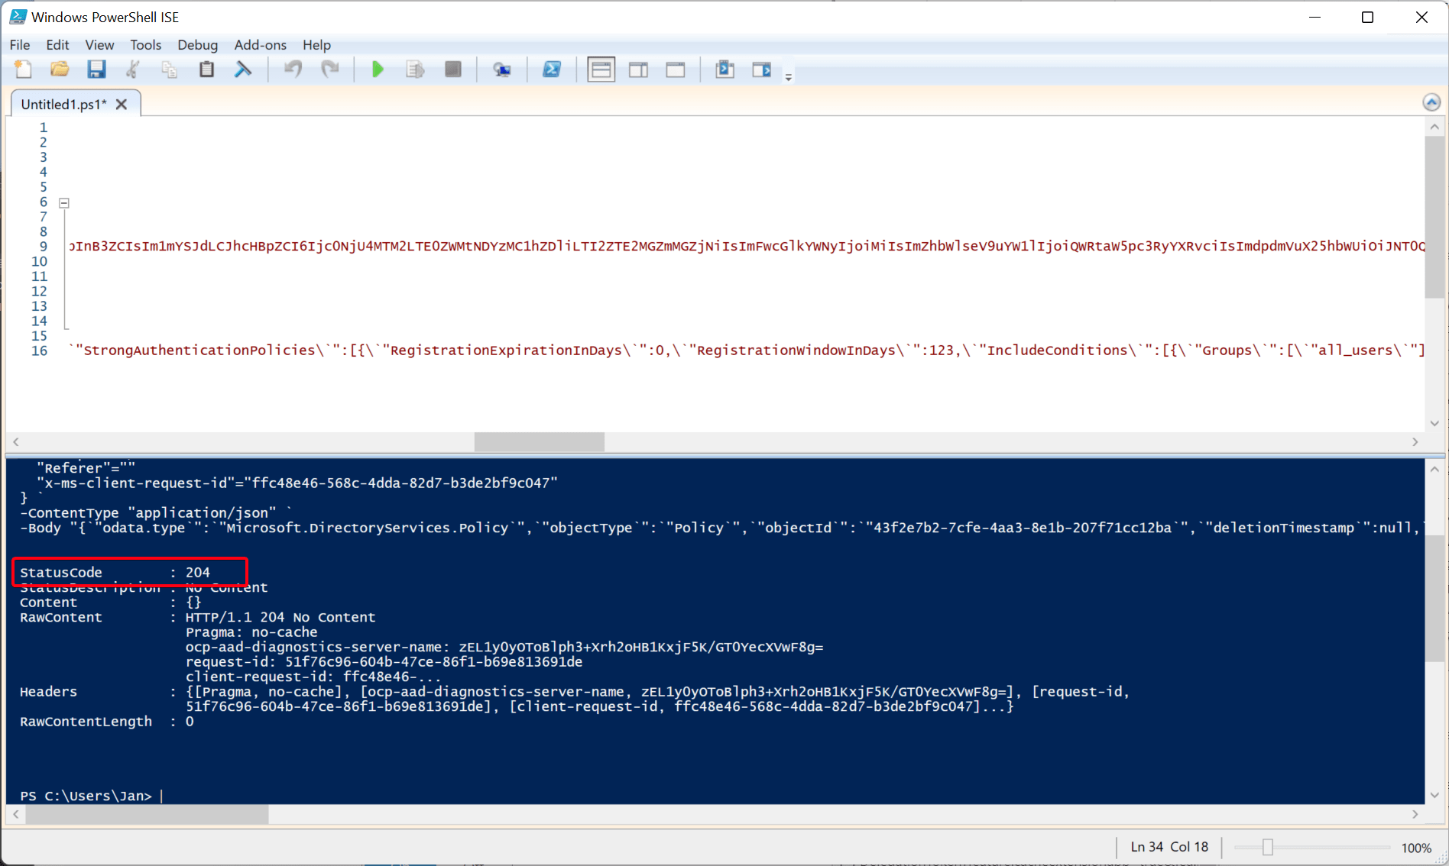The height and width of the screenshot is (866, 1449).
Task: Stop the operation with the square icon
Action: tap(453, 69)
